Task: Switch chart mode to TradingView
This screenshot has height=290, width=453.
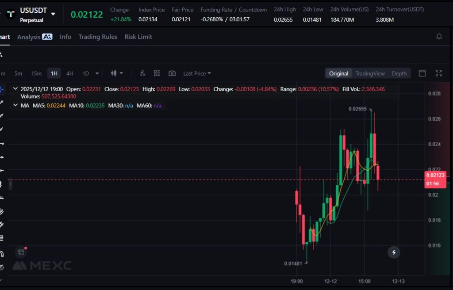Action: [x=370, y=73]
